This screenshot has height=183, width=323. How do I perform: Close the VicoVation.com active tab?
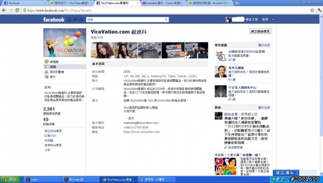(x=138, y=3)
